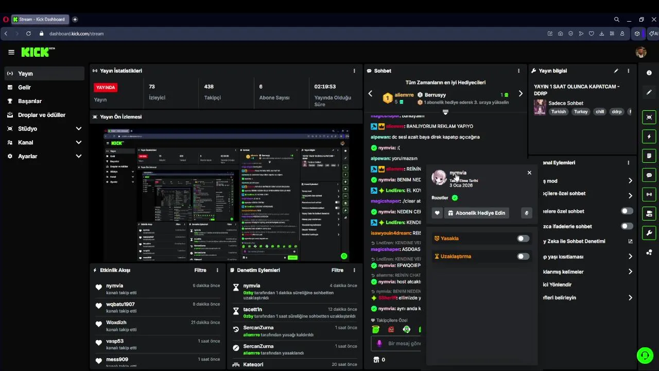Go to the previous top gifter with the left arrow
Viewport: 659px width, 371px height.
(x=370, y=94)
